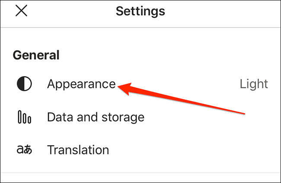Click the Settings page title
The image size is (281, 183).
click(x=140, y=11)
